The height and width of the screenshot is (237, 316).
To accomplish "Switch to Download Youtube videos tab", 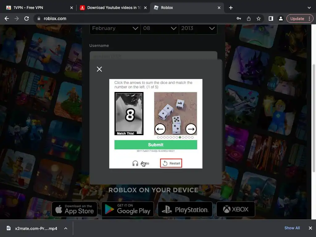I will point(113,8).
